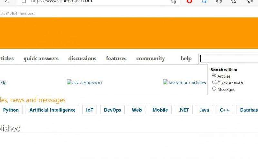Click the 'news and messages' heading
This screenshot has width=258, height=159.
click(38, 100)
